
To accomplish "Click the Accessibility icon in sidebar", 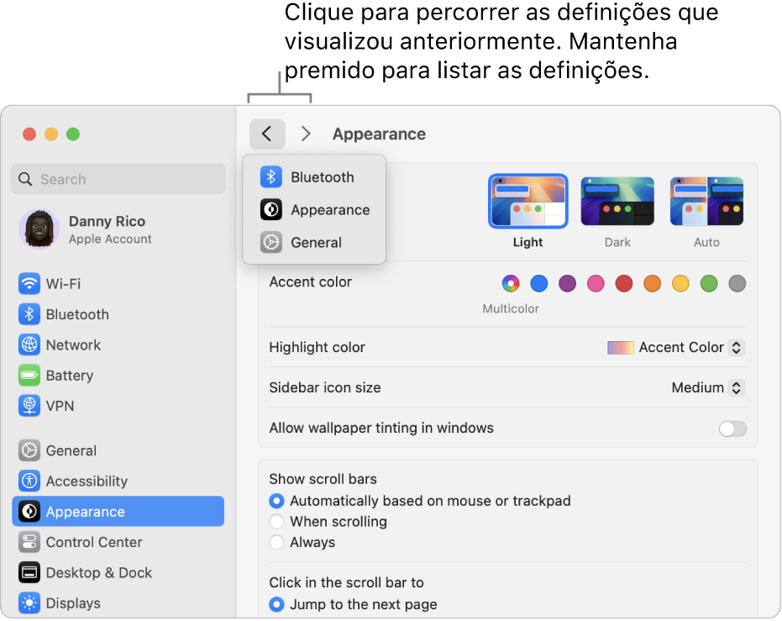I will pos(29,481).
